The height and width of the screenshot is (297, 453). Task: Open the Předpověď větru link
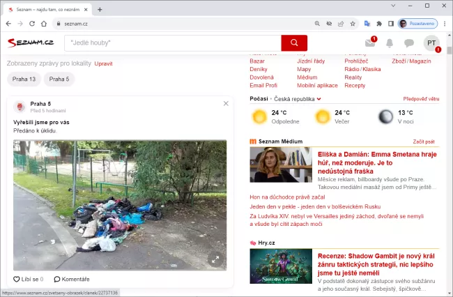click(x=421, y=99)
